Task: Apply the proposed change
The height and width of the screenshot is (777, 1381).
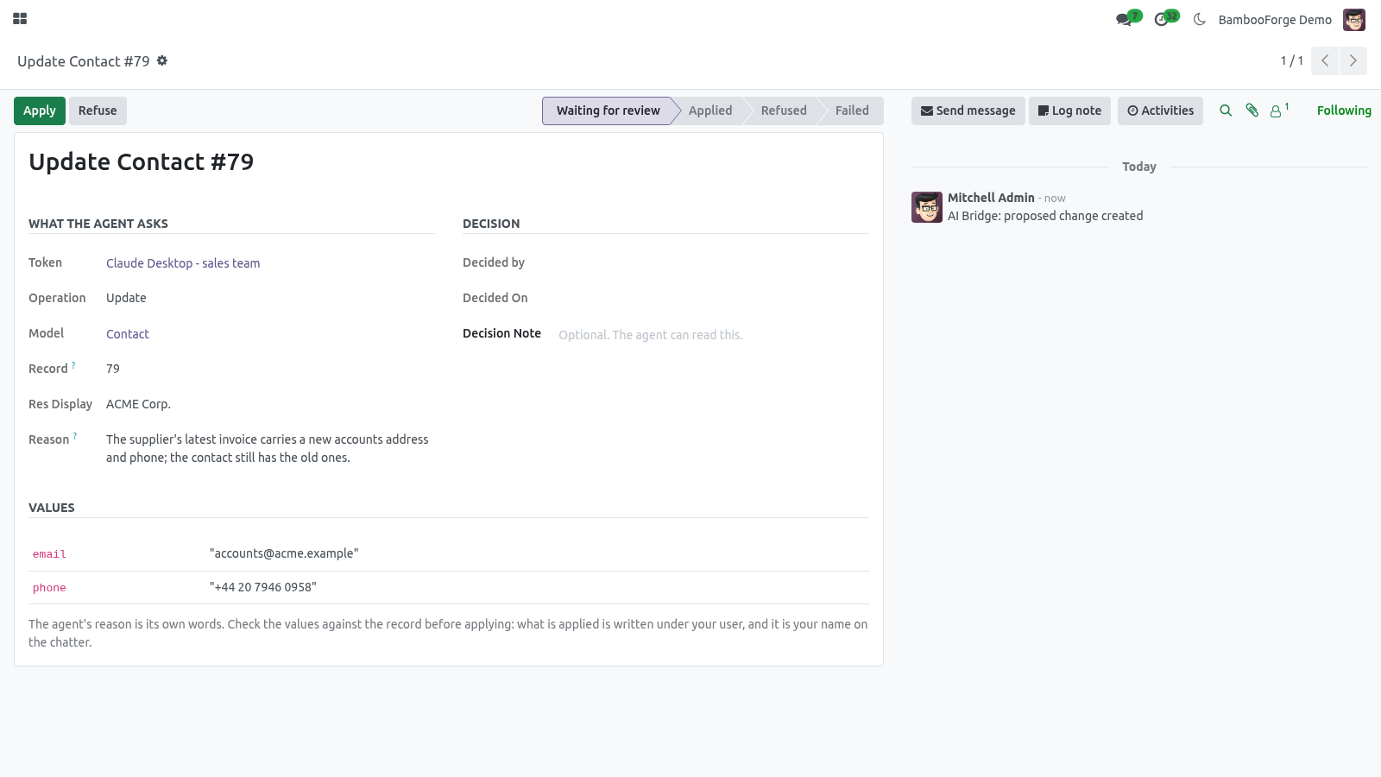Action: [40, 111]
